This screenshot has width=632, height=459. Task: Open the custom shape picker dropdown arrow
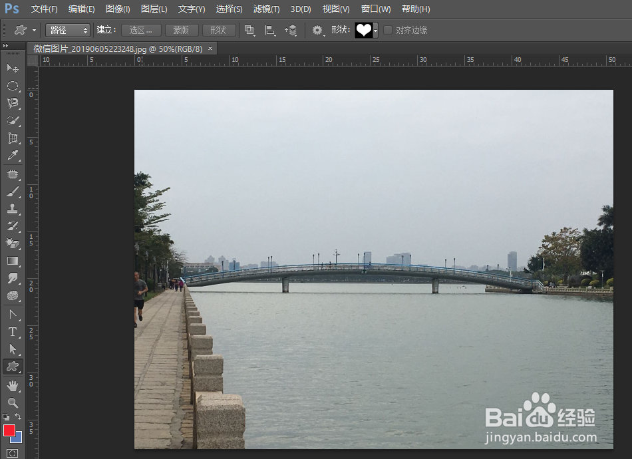pos(375,30)
